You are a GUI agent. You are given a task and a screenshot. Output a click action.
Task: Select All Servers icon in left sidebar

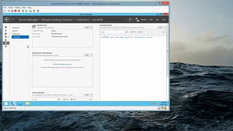(x=6, y=33)
